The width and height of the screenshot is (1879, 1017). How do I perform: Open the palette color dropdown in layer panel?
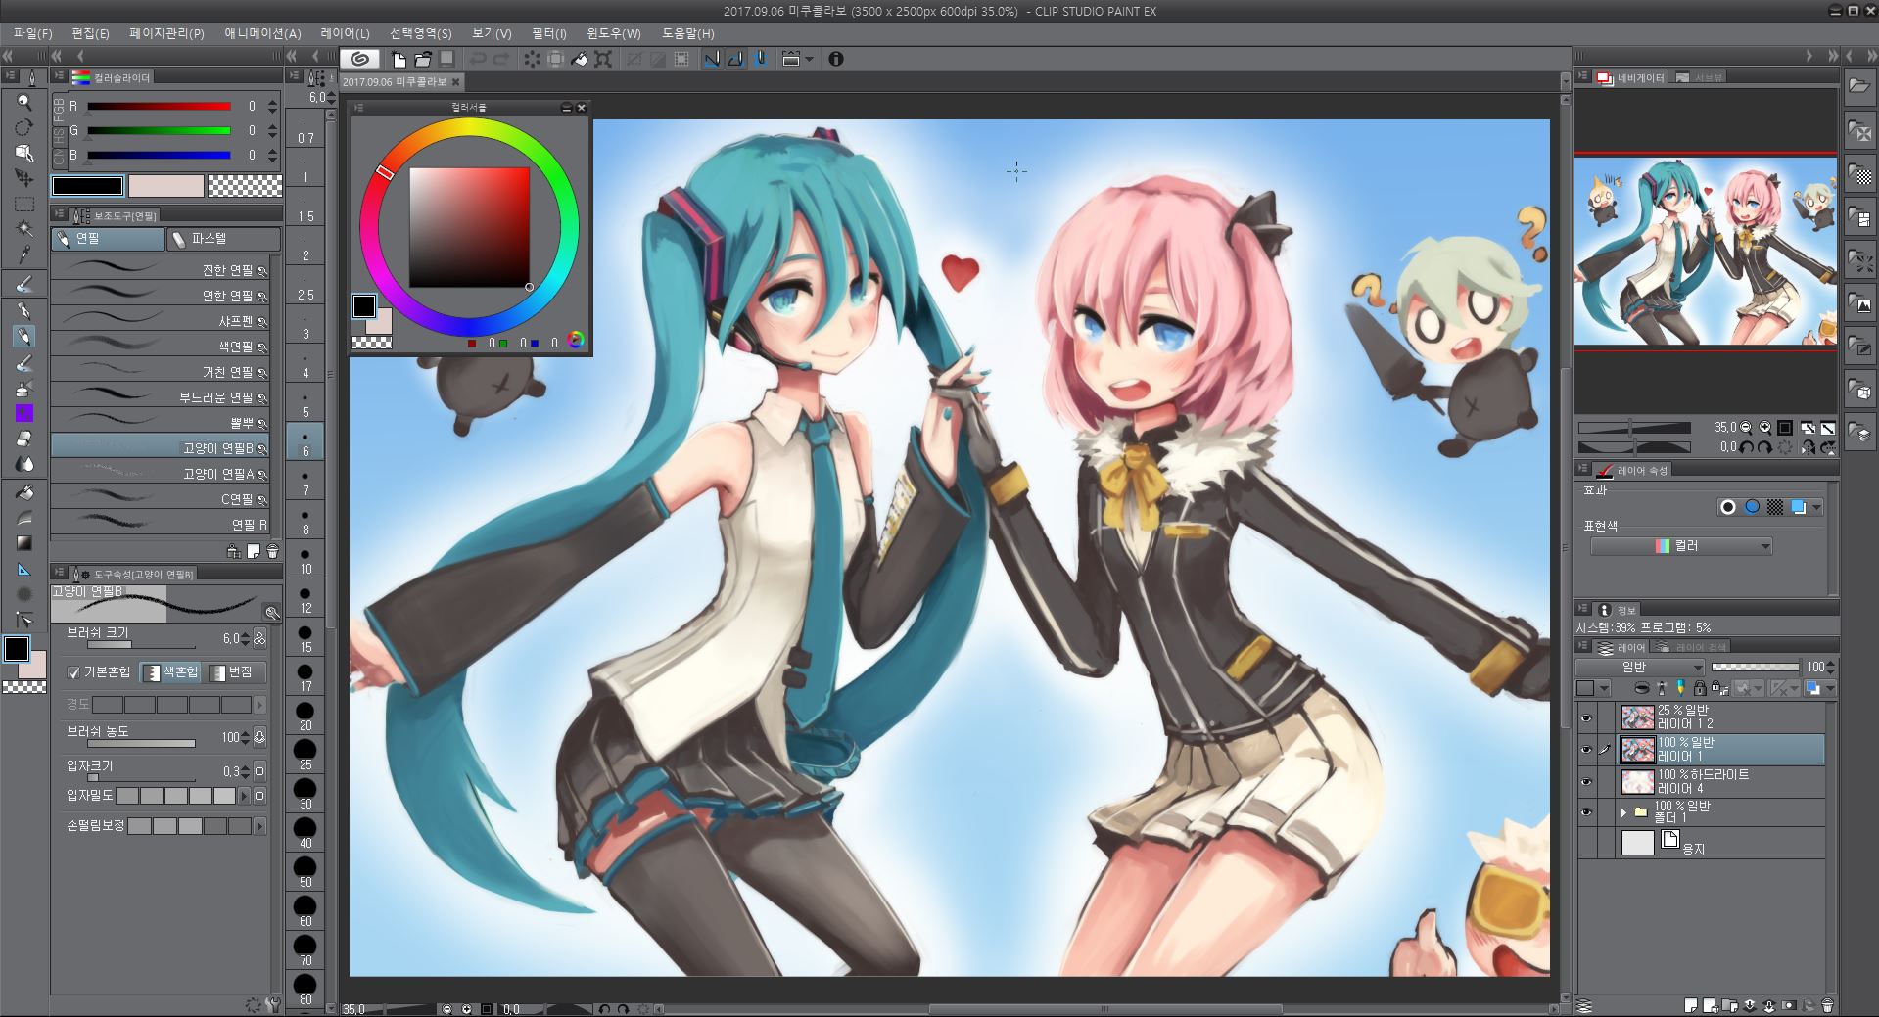(1592, 689)
